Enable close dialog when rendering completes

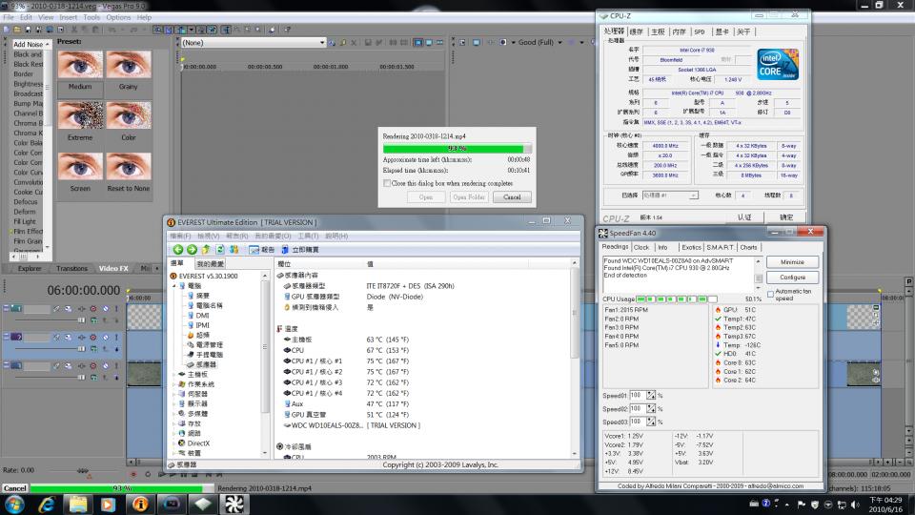coord(386,182)
